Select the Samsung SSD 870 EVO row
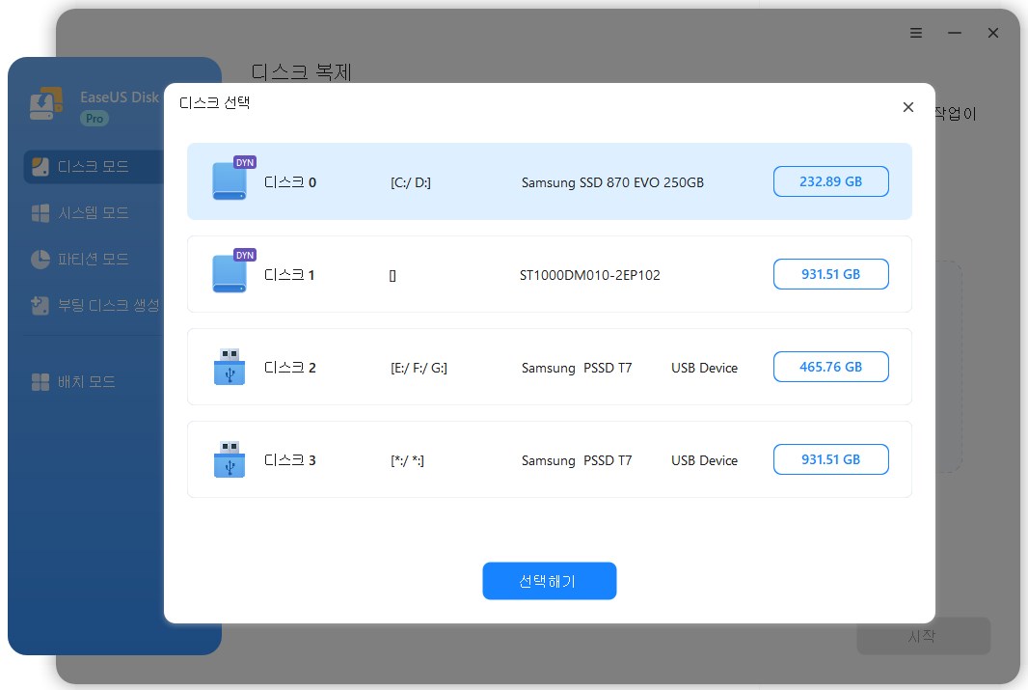The image size is (1028, 690). (611, 182)
